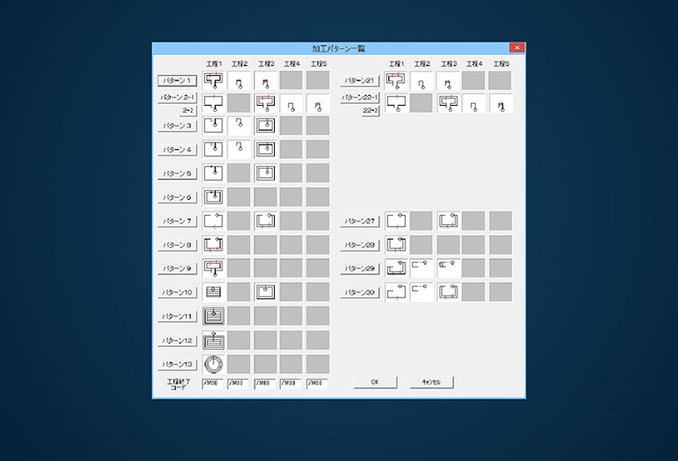Screen dimensions: 678x461
Task: Choose the パターン21 button
Action: tap(360, 80)
